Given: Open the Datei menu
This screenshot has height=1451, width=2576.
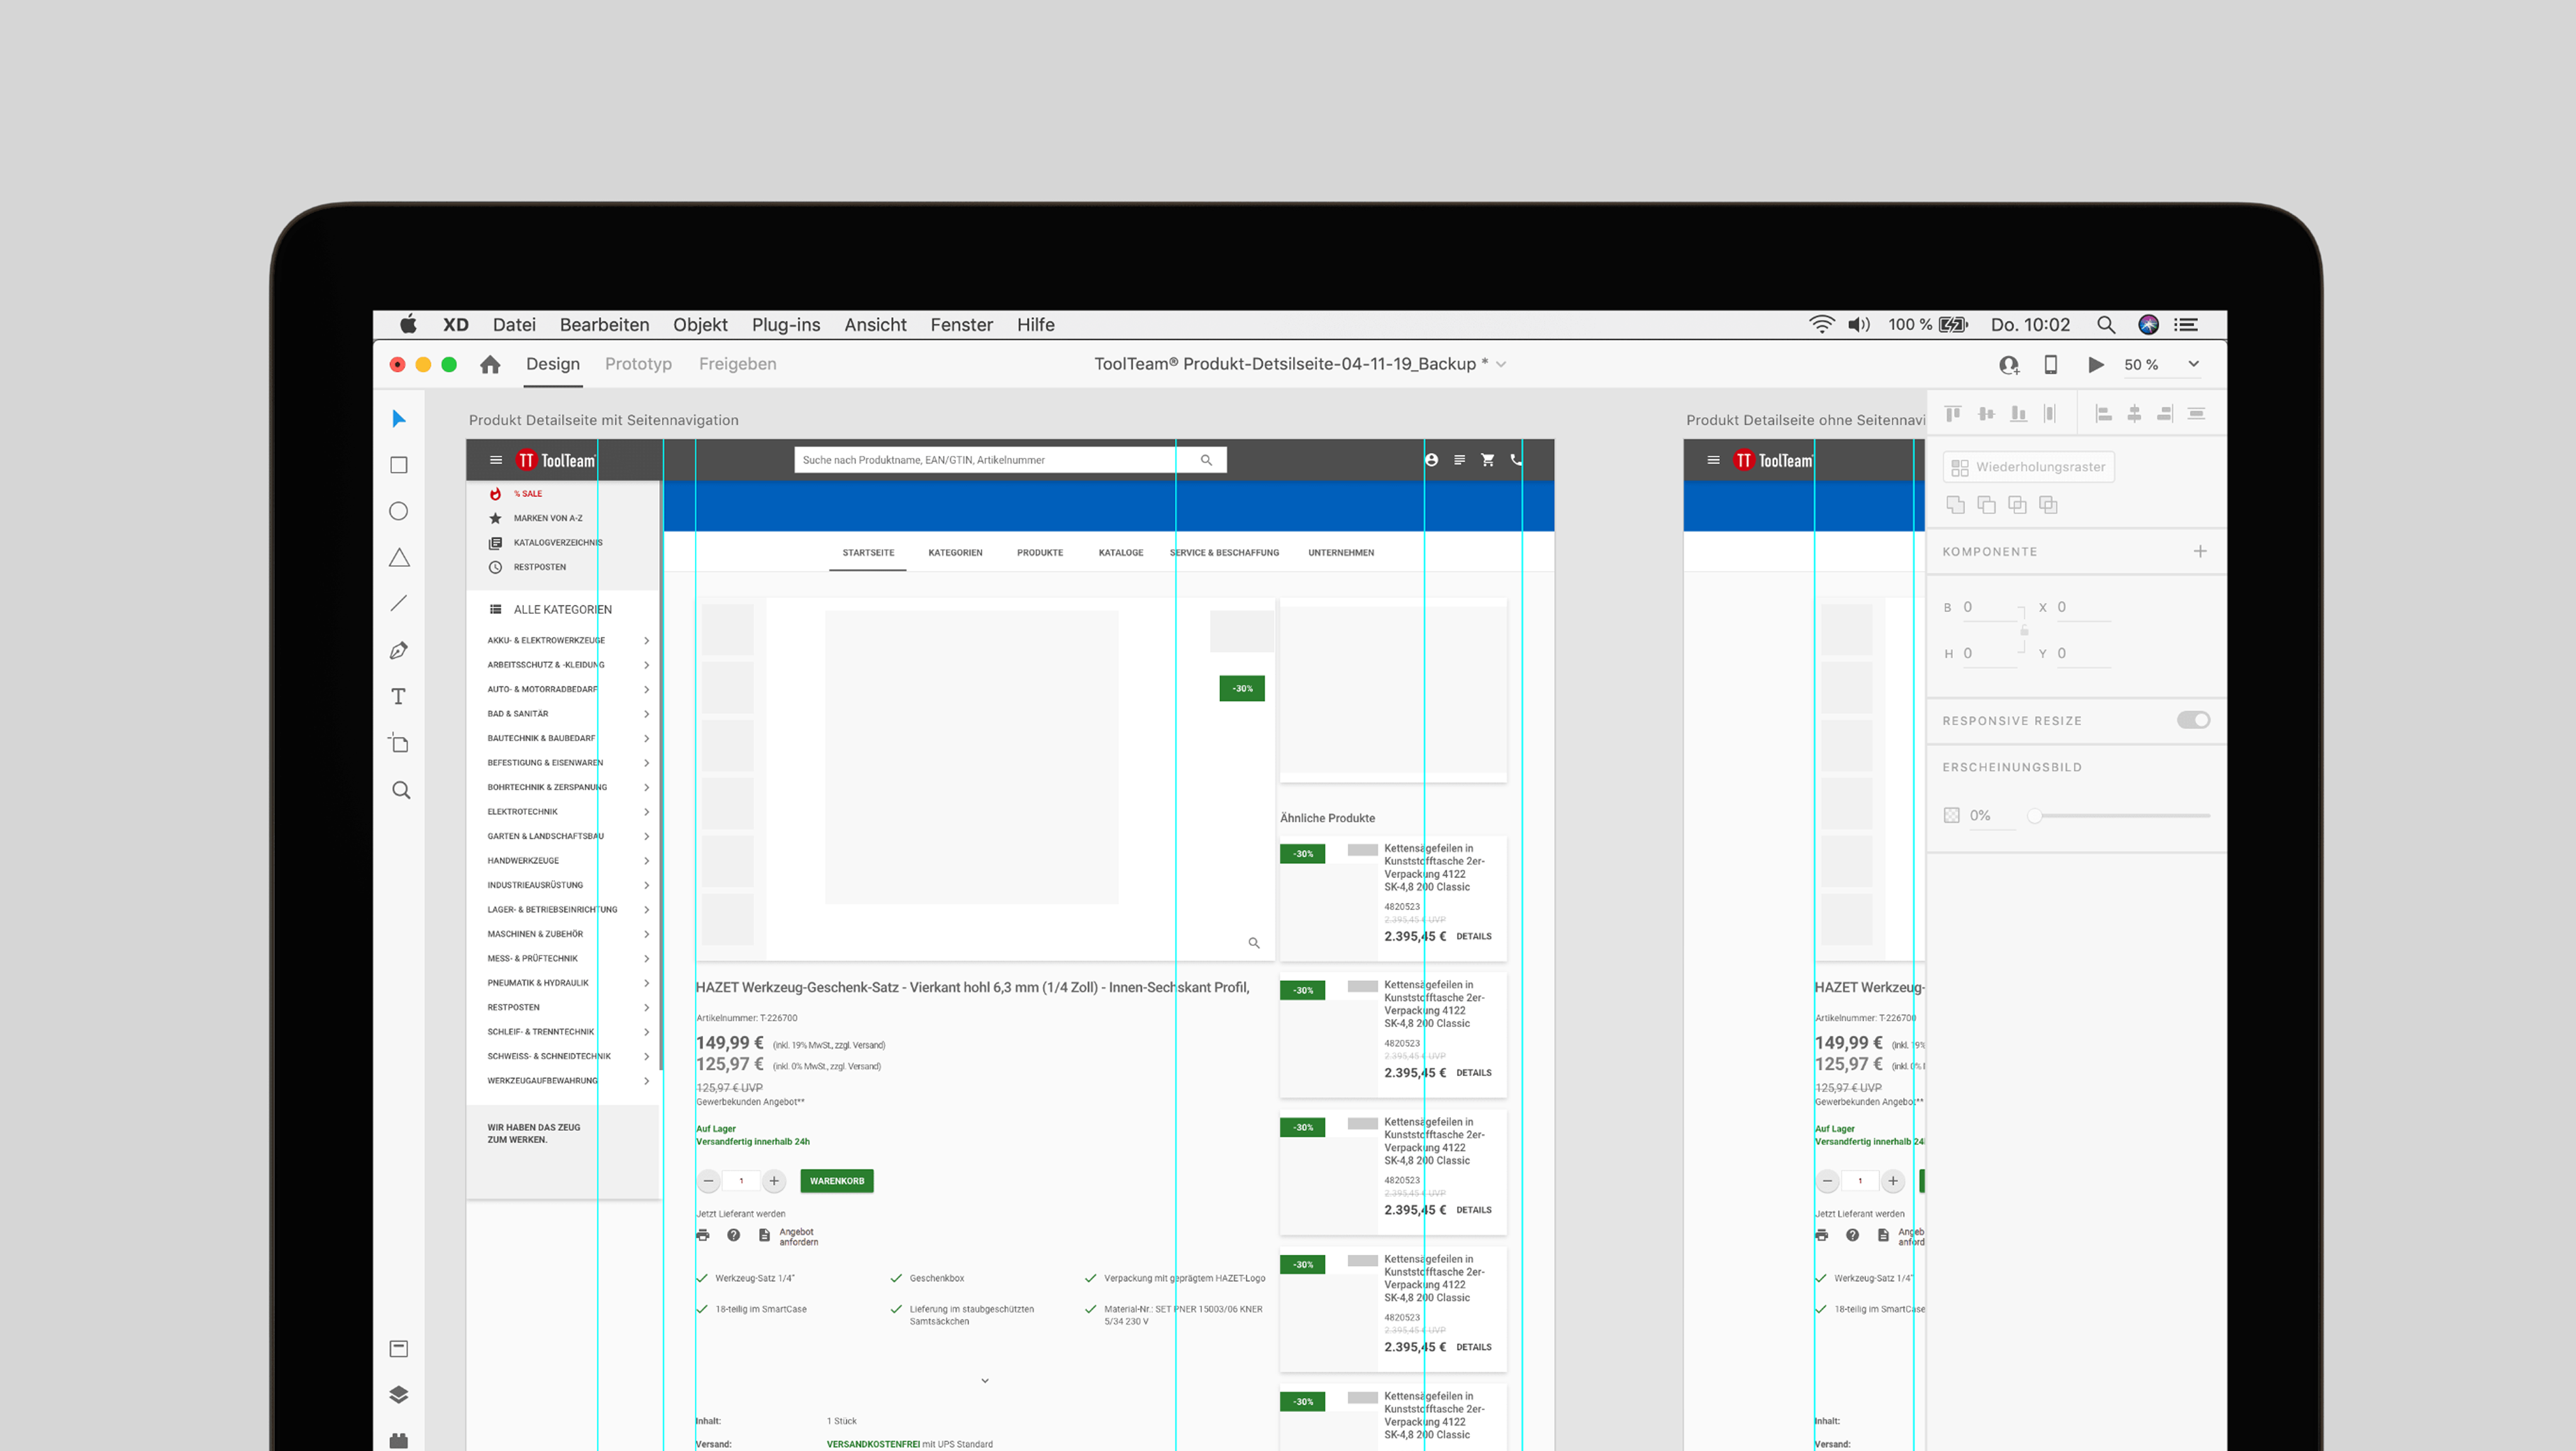Looking at the screenshot, I should pos(514,325).
